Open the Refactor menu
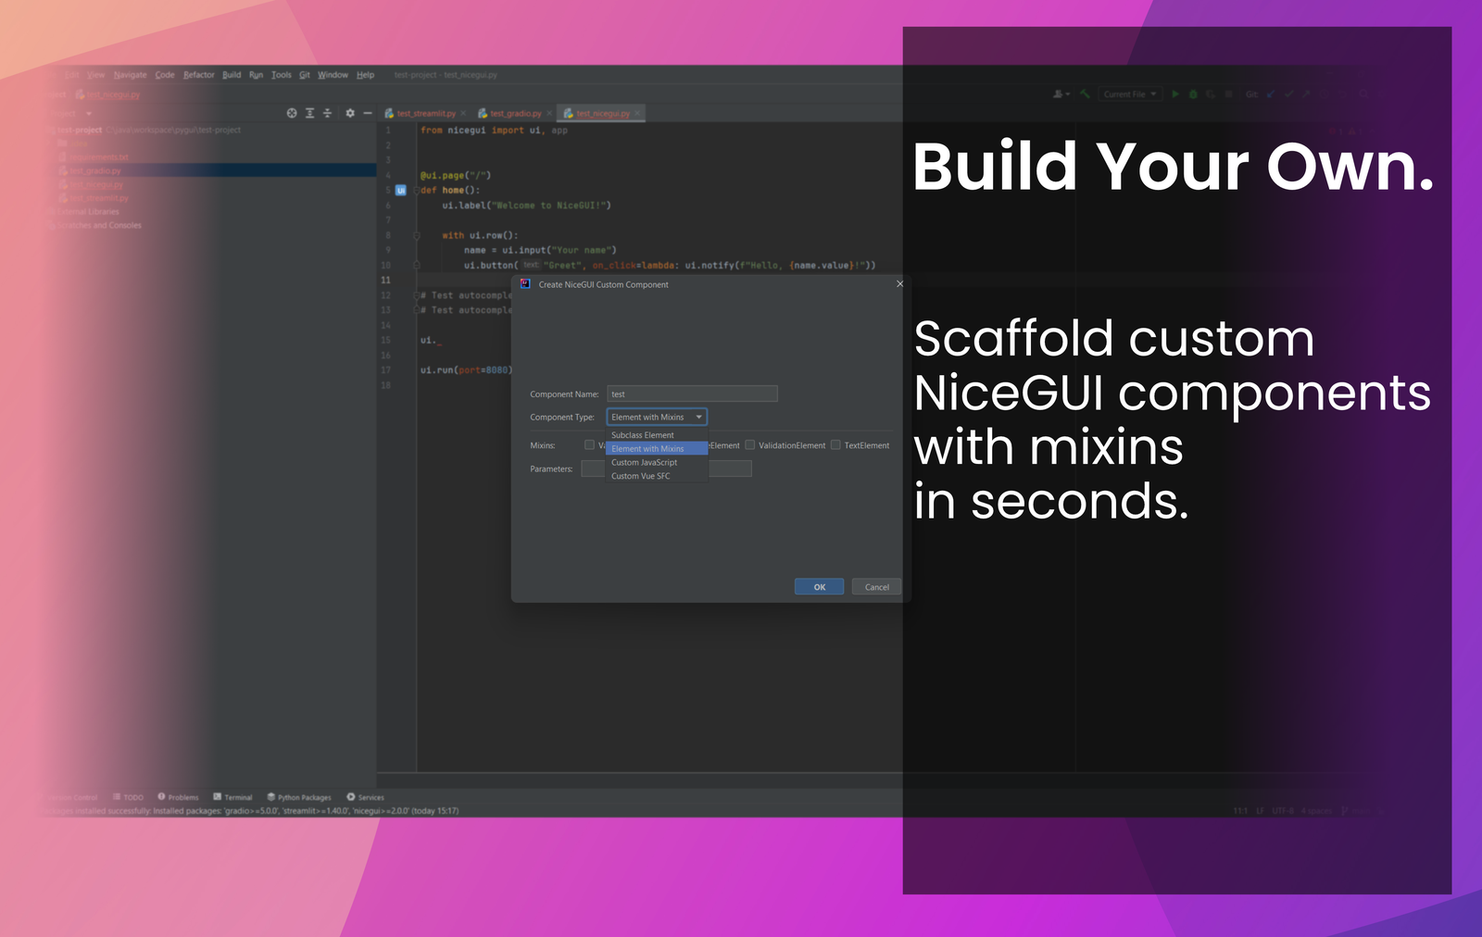The height and width of the screenshot is (937, 1482). point(198,75)
